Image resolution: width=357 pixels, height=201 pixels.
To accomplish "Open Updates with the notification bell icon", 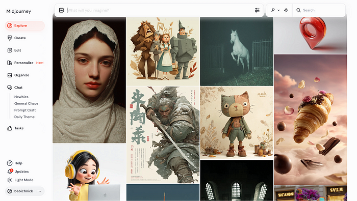I will [10, 171].
